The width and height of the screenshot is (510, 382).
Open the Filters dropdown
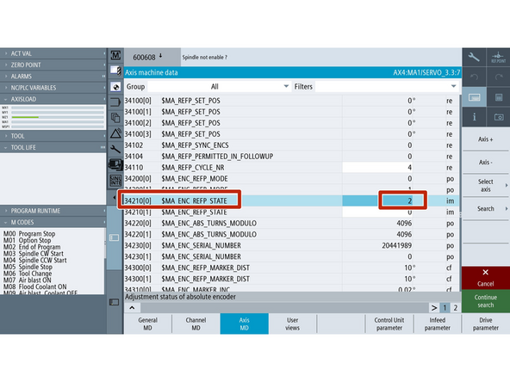pos(387,87)
